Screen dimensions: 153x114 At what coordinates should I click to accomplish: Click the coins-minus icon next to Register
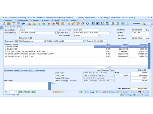pos(144,23)
